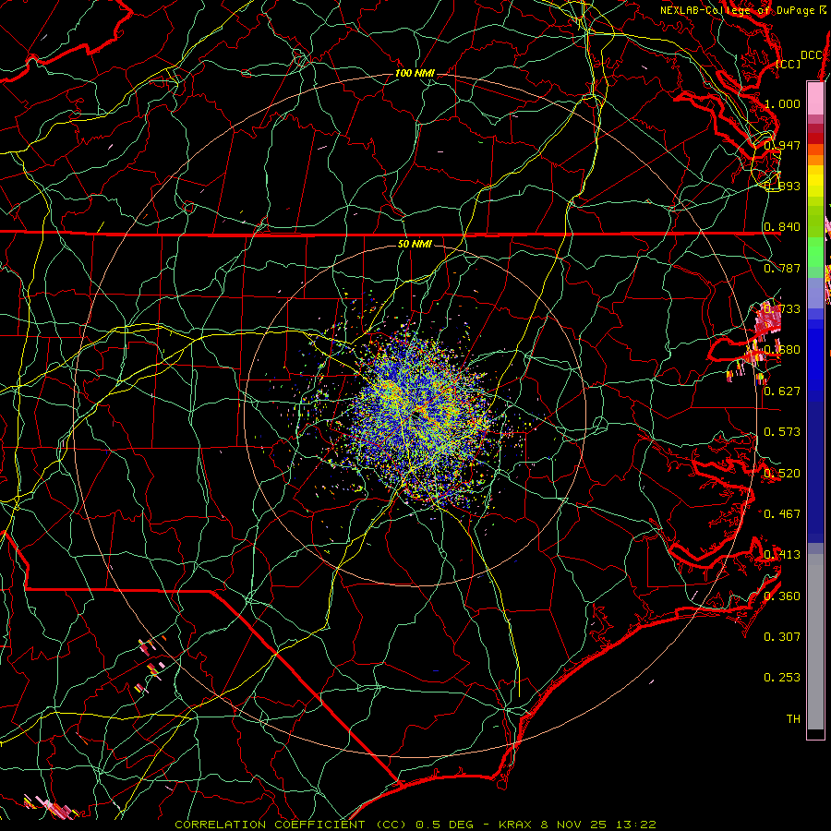This screenshot has width=831, height=831.
Task: Pick the light pink swatch beside 1.000
Action: click(x=815, y=99)
